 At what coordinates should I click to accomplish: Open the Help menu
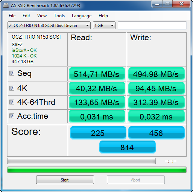tap(103, 16)
